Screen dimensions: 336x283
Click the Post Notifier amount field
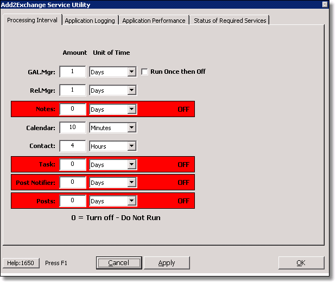click(73, 182)
